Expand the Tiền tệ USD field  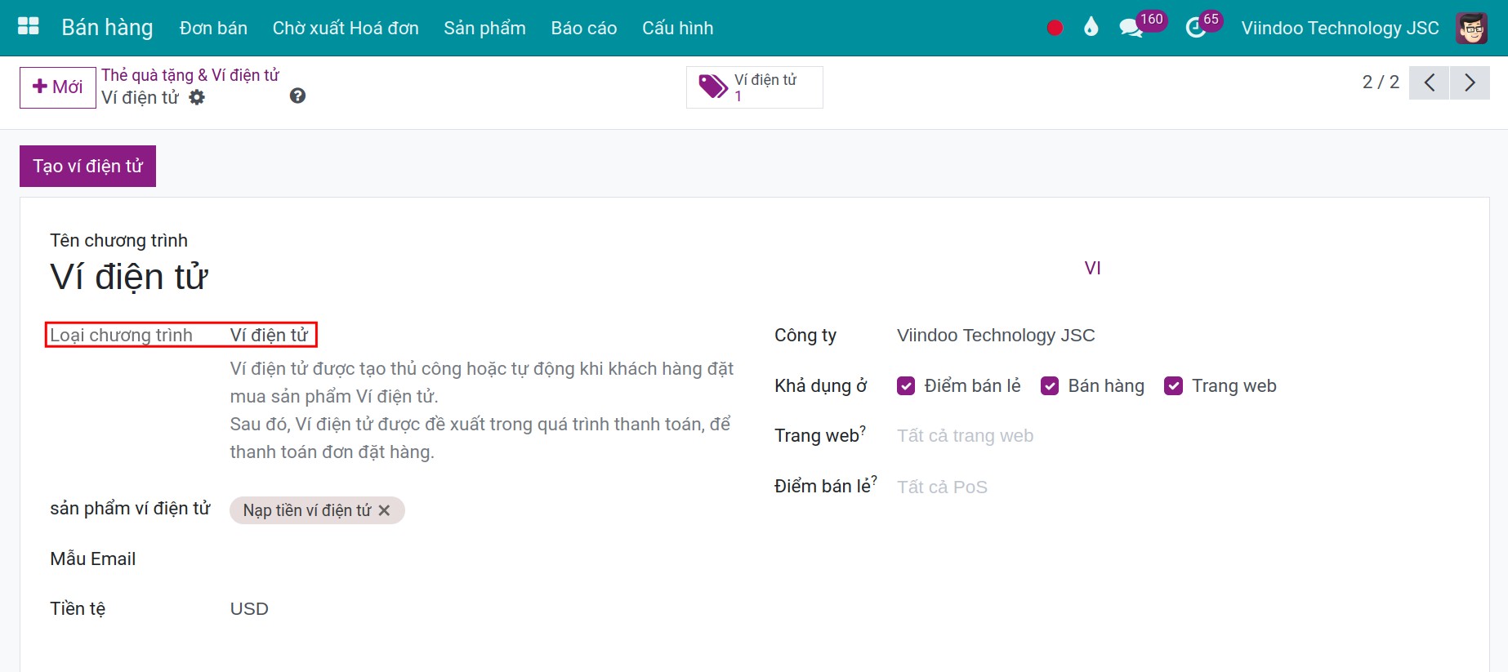coord(249,609)
